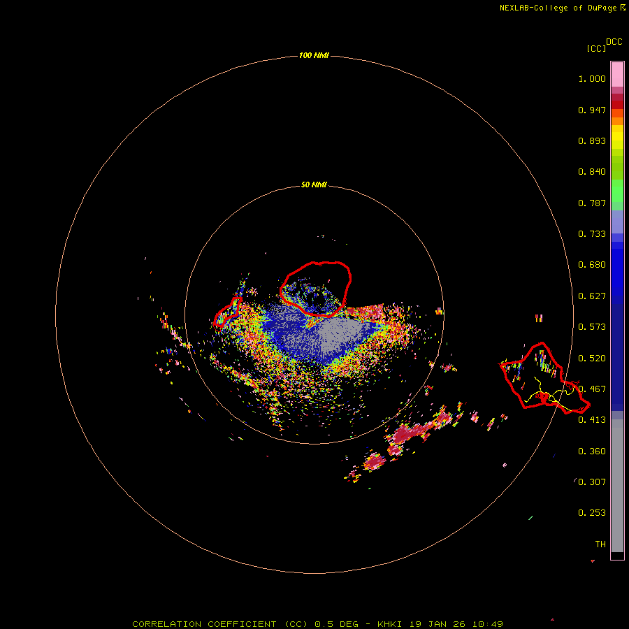The height and width of the screenshot is (629, 629).
Task: Click the 0.733 legend value
Action: tap(592, 234)
